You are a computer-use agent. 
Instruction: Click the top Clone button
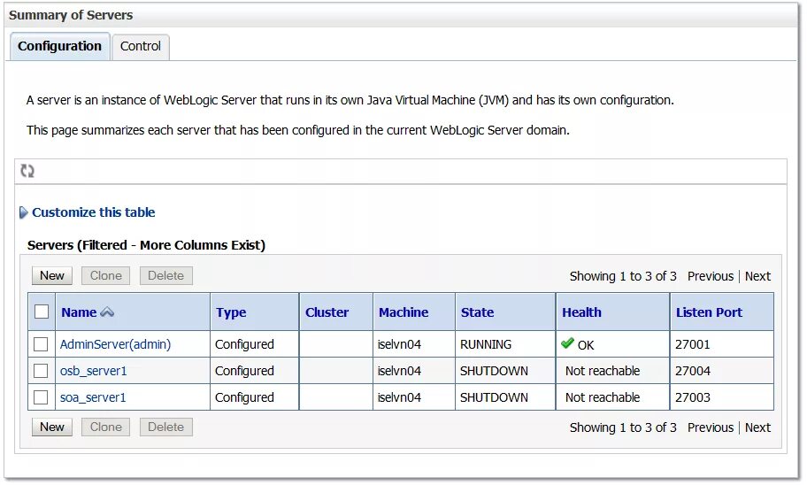tap(105, 275)
